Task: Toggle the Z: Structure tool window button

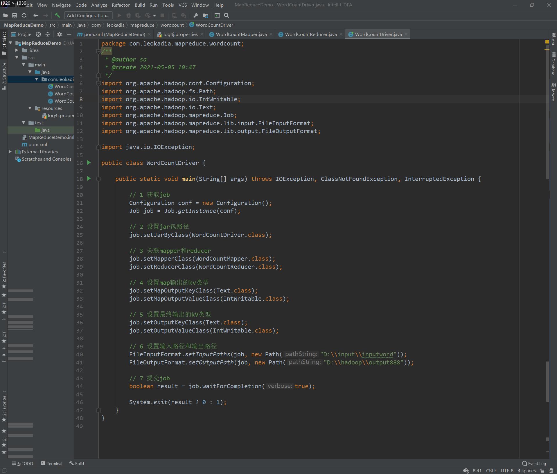Action: (4, 76)
